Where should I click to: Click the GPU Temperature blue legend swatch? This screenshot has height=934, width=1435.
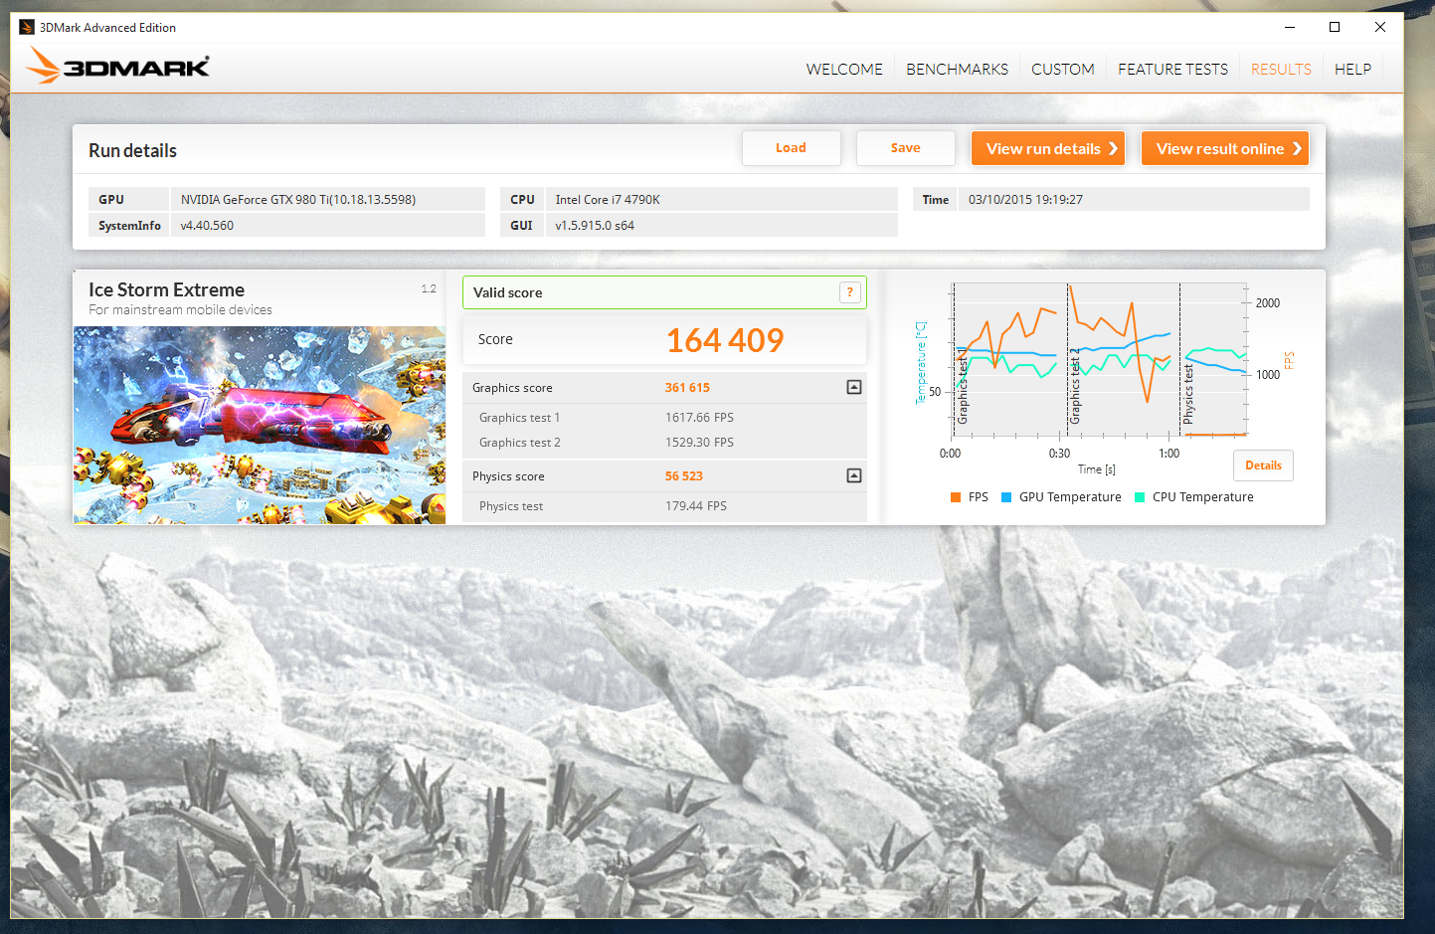(1006, 497)
